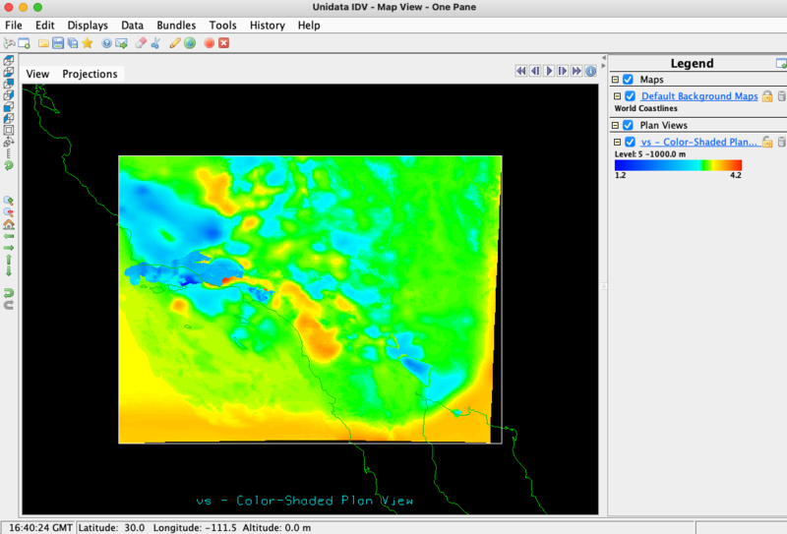Select the cube with blue front face
This screenshot has height=534, width=787.
[9, 107]
